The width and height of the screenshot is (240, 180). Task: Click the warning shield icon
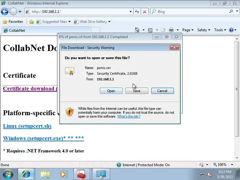pyautogui.click(x=70, y=112)
